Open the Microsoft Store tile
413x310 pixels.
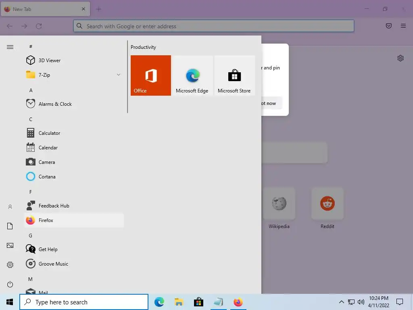(234, 75)
